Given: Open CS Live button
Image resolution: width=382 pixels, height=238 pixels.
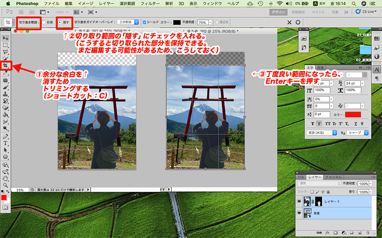Looking at the screenshot, I should 366,12.
